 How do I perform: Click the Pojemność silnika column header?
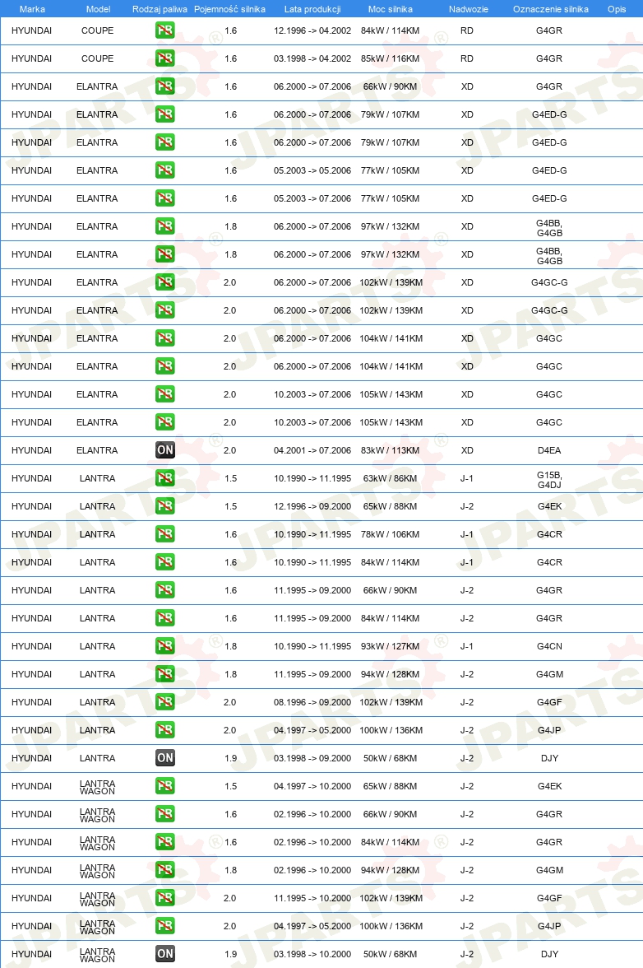(x=229, y=9)
